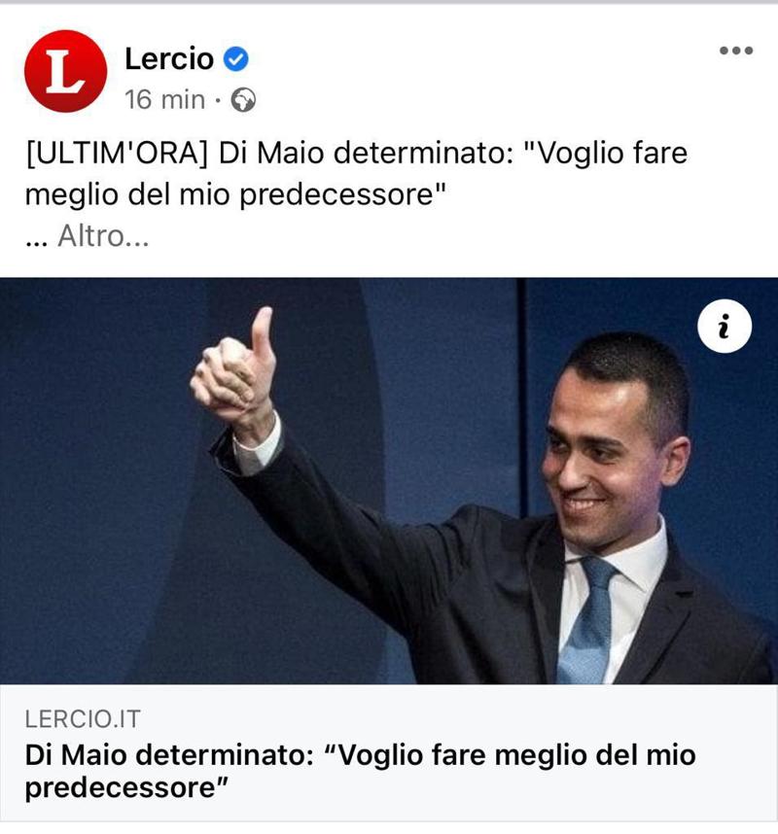Click the '[ULTIM'ORA]' post caption text
Image resolution: width=778 pixels, height=834 pixels.
coord(117,154)
